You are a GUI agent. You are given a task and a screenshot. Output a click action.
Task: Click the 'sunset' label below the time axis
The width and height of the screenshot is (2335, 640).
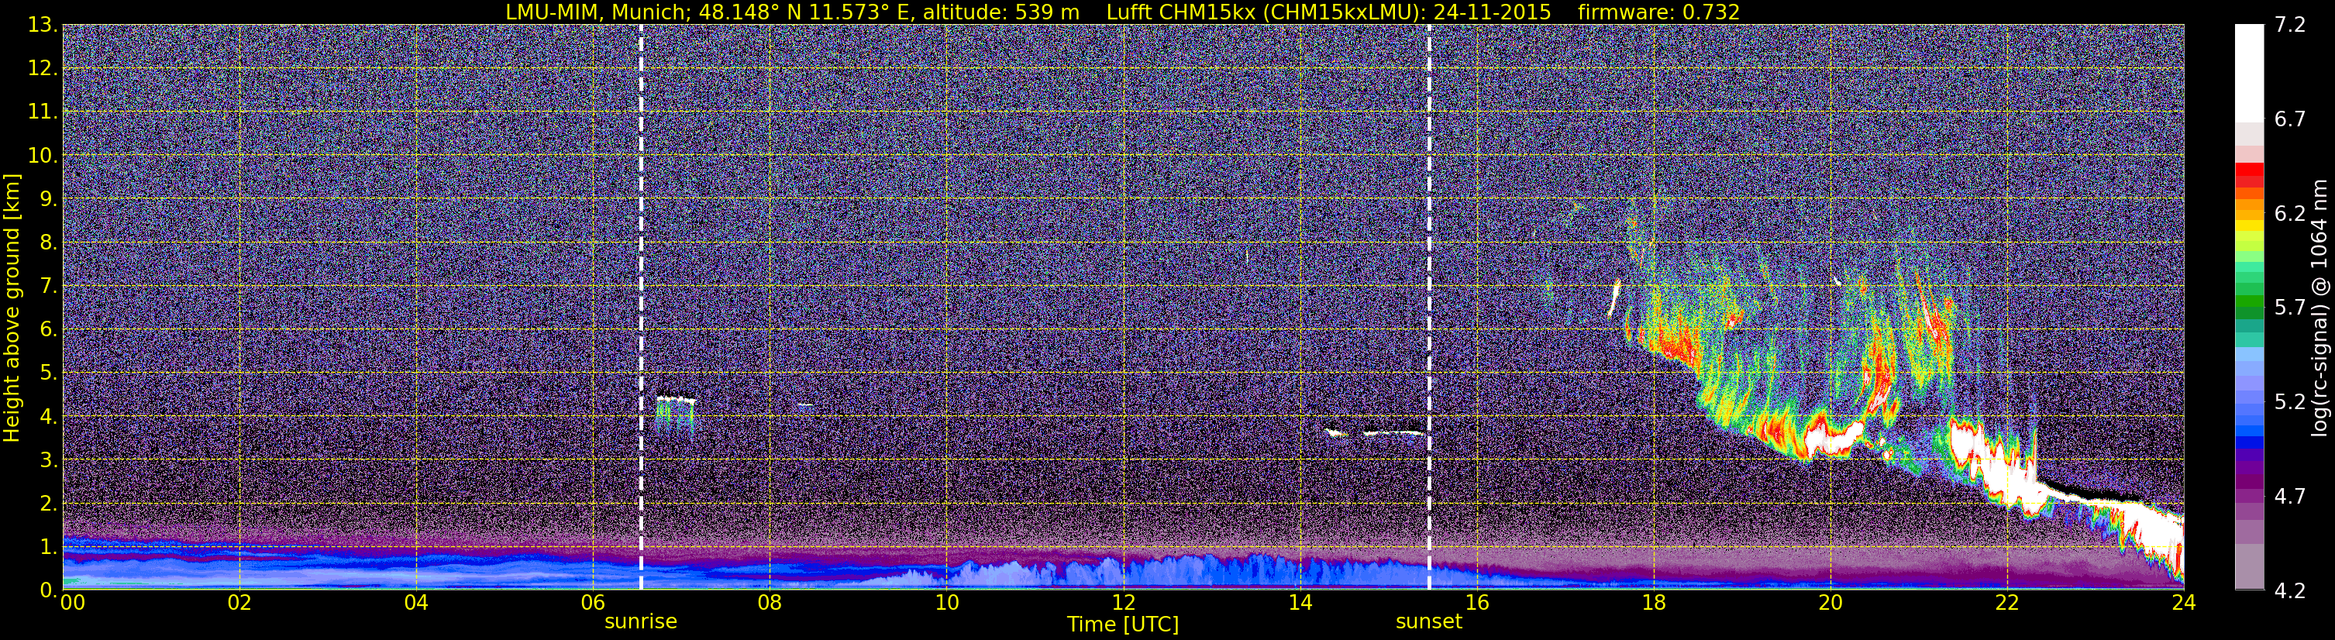point(1428,622)
